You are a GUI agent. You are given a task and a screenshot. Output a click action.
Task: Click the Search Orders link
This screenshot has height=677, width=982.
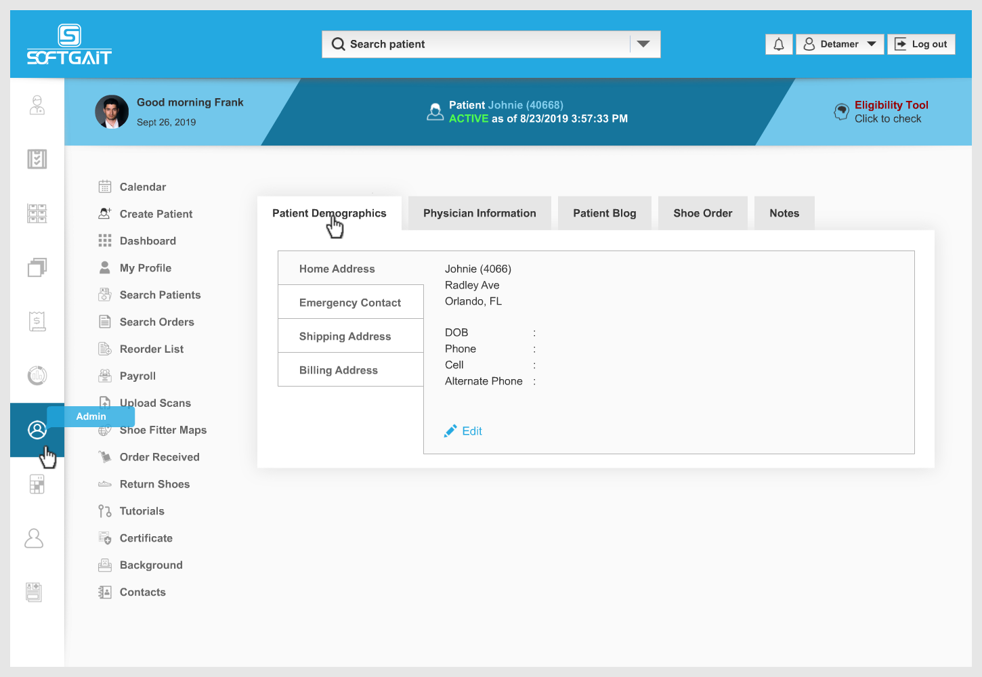point(156,322)
